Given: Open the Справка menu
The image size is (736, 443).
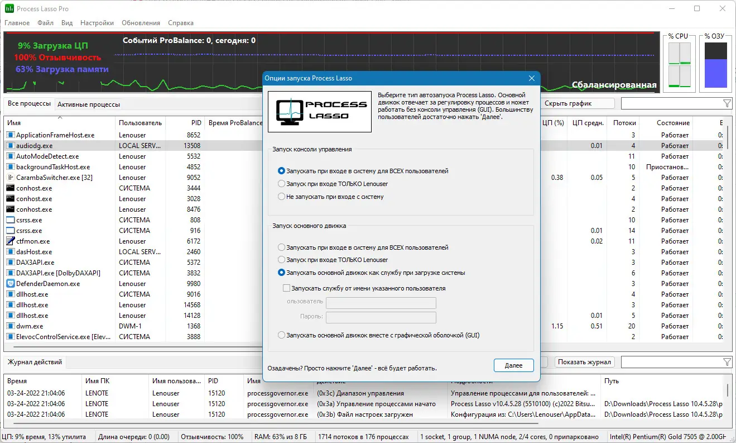Looking at the screenshot, I should pos(181,23).
